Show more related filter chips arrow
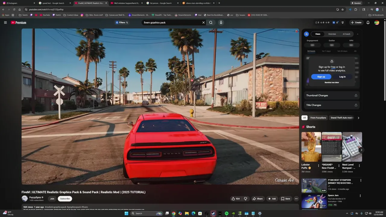The height and width of the screenshot is (217, 386). click(x=358, y=118)
